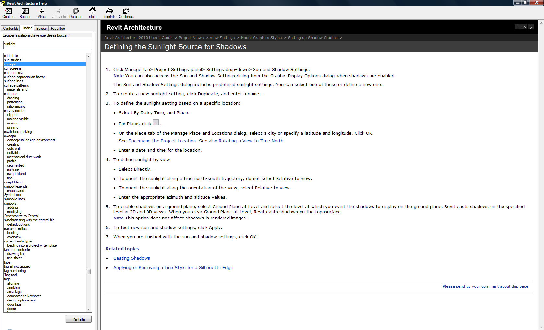
Task: Select 'Synchronize to Central' index entry
Action: point(21,216)
